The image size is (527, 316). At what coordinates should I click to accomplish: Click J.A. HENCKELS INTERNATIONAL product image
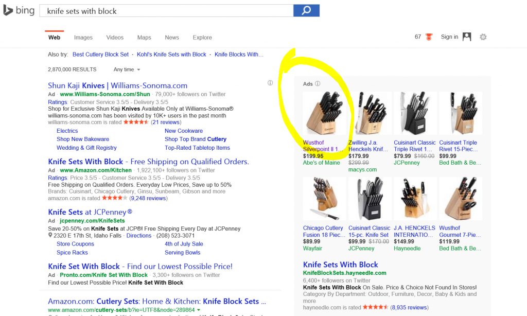415,199
